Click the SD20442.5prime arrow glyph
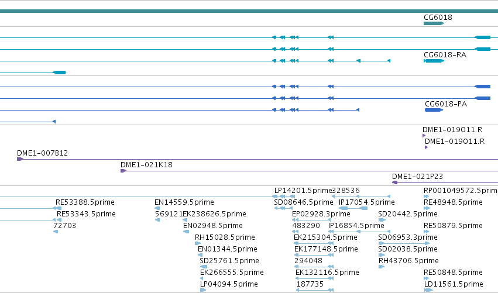 pyautogui.click(x=382, y=220)
